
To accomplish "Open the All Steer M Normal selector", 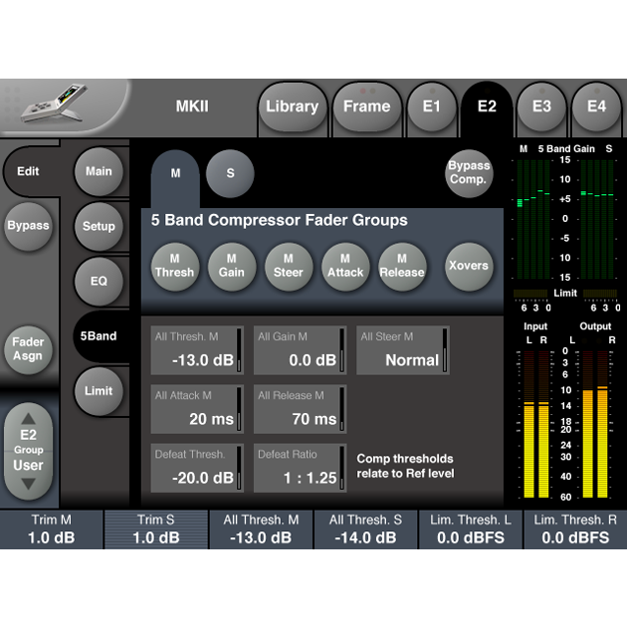I will 402,350.
